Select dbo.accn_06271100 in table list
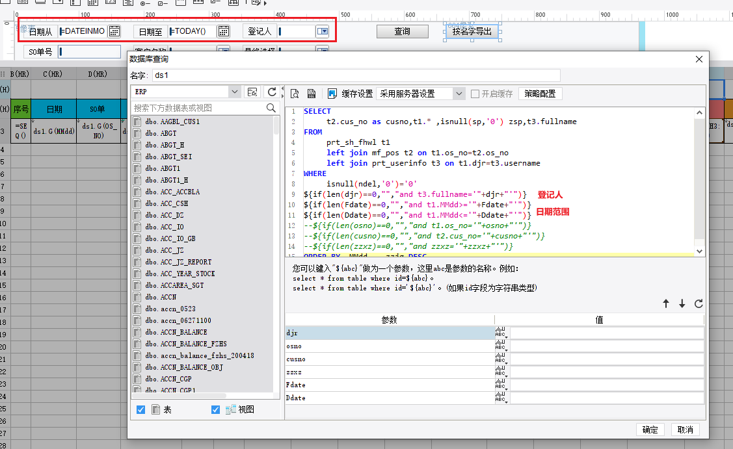Viewport: 733px width, 449px height. [x=178, y=320]
